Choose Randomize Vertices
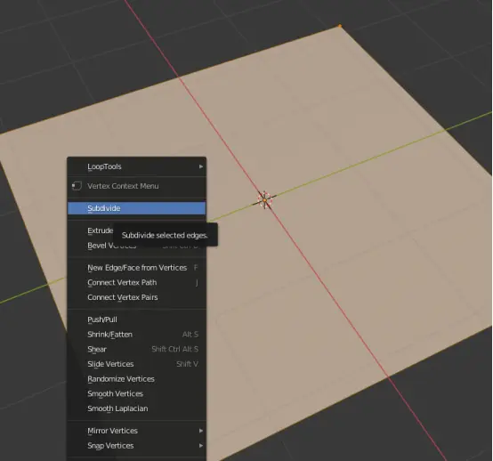The image size is (493, 461). [137, 379]
